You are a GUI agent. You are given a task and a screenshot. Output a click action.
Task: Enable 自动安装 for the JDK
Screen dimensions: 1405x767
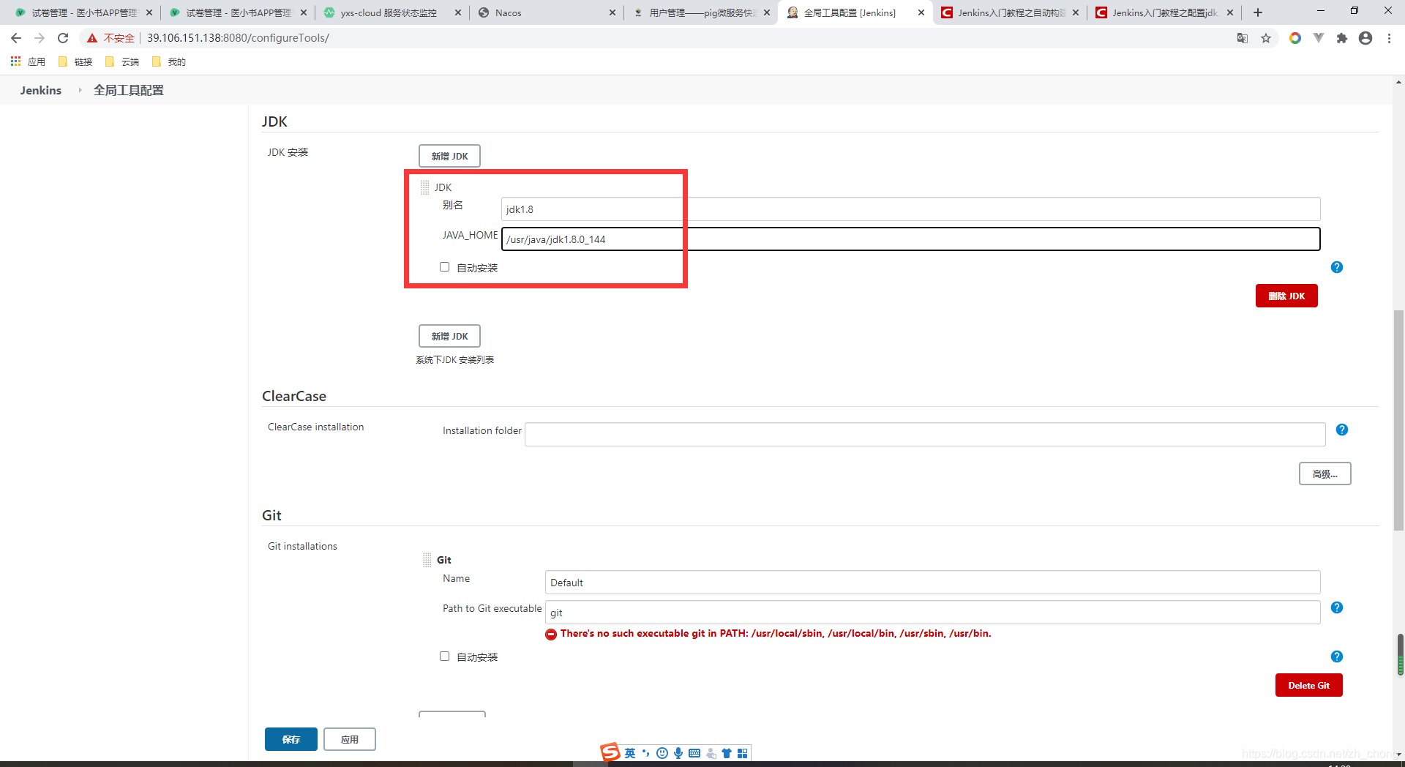pos(444,266)
